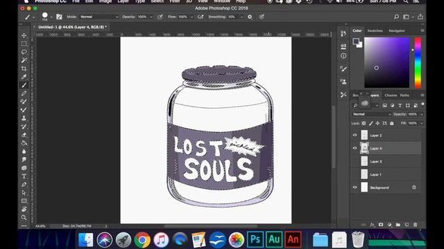
Task: Select the Brush tool in the toolbox
Action: pyautogui.click(x=24, y=85)
